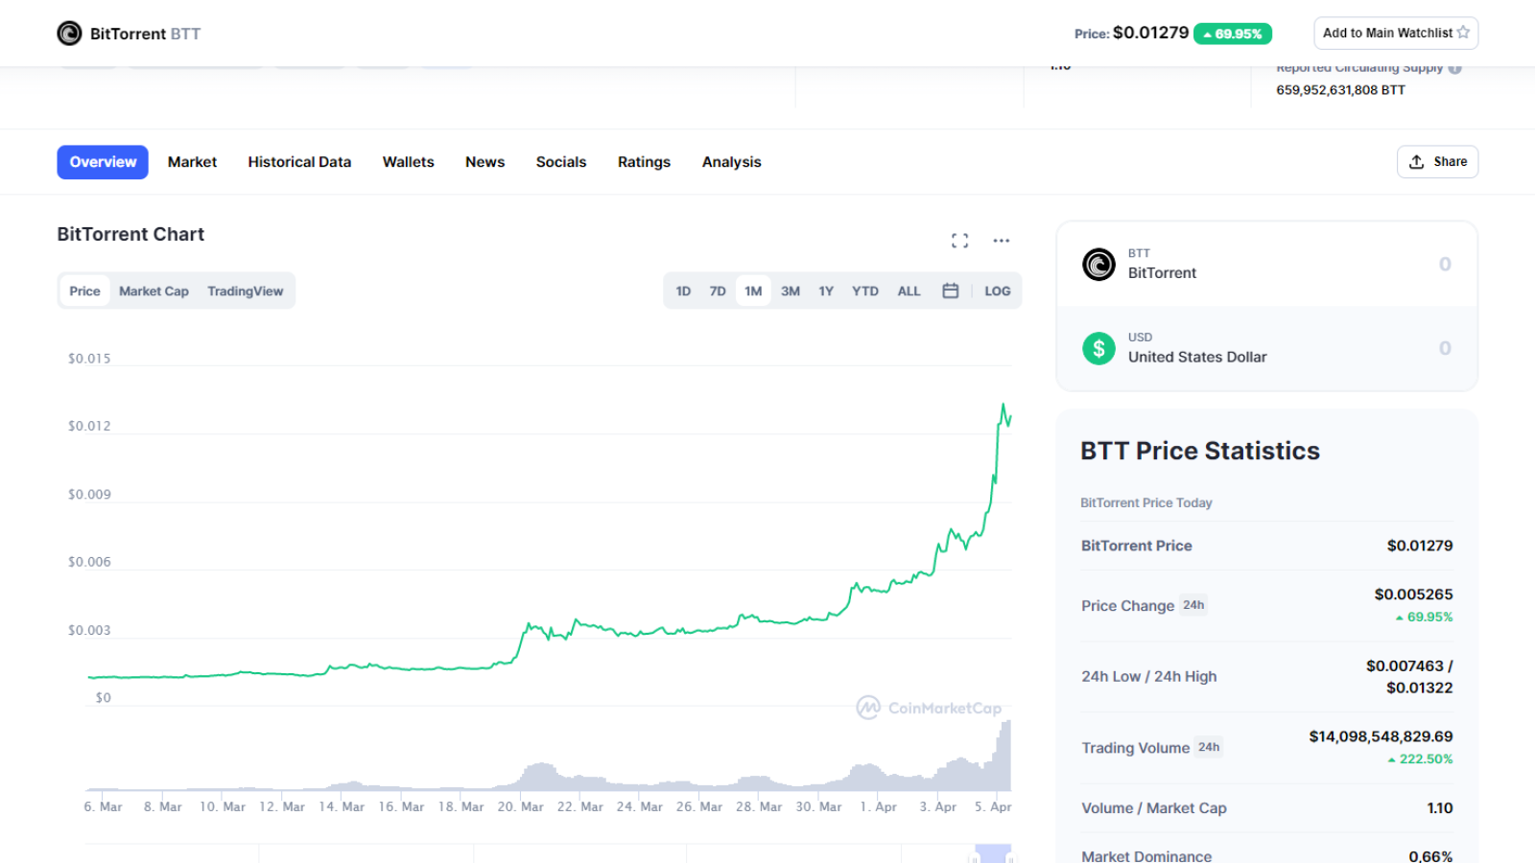
Task: Open the Market tab
Action: (192, 162)
